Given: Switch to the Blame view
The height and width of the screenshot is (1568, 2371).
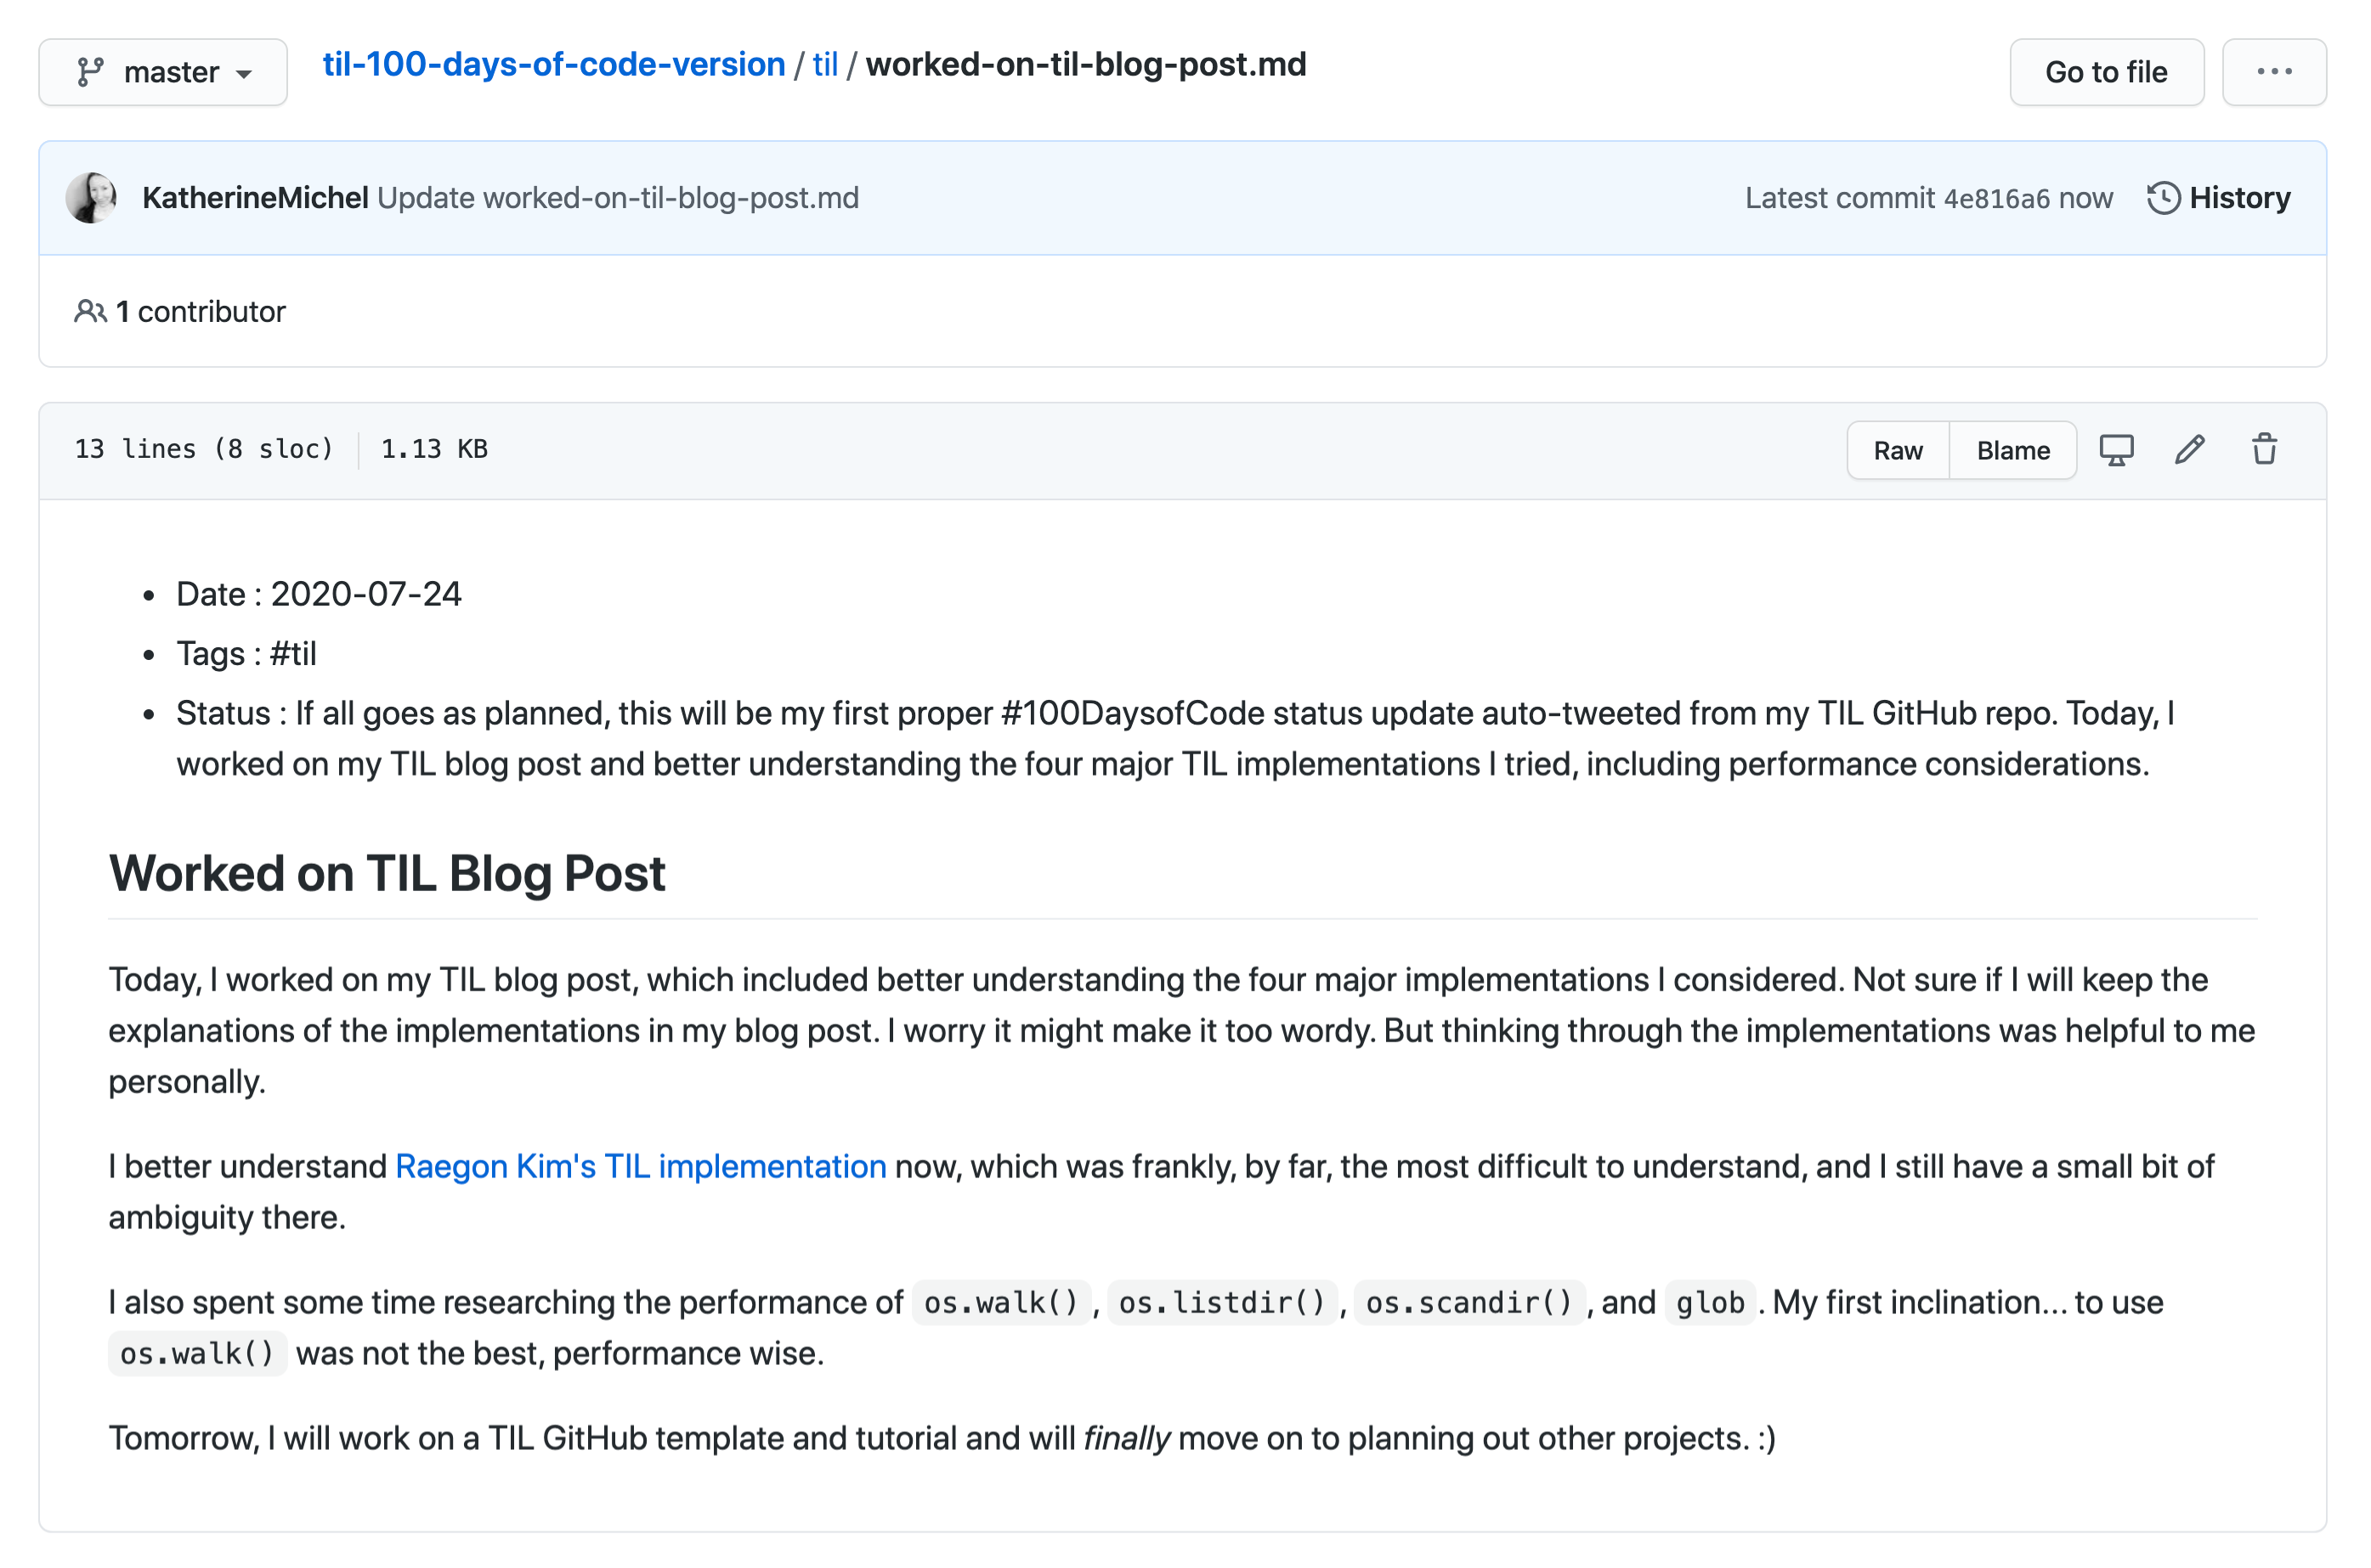Looking at the screenshot, I should pos(2013,450).
